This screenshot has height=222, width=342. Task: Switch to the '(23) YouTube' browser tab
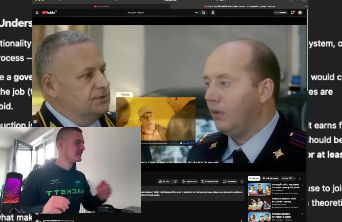tap(101, 6)
